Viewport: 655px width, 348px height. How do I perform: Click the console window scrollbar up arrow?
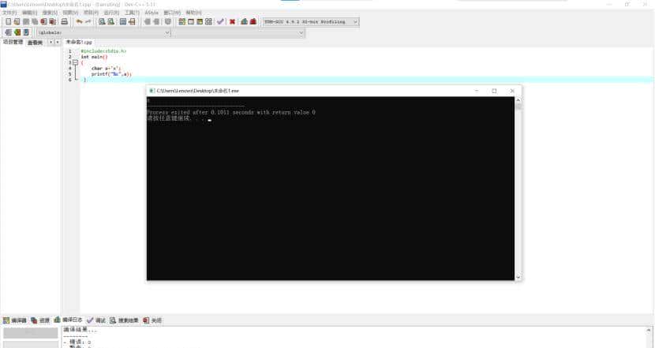click(518, 100)
